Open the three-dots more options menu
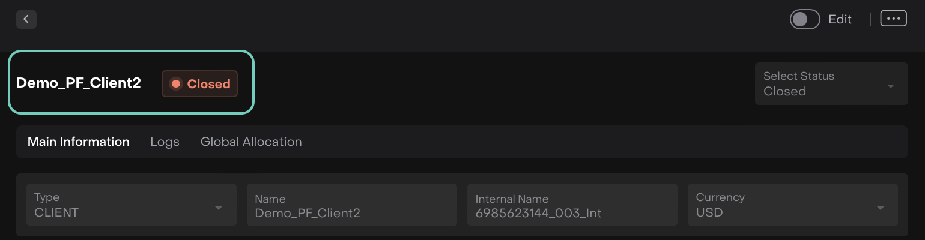Image resolution: width=925 pixels, height=240 pixels. point(893,19)
